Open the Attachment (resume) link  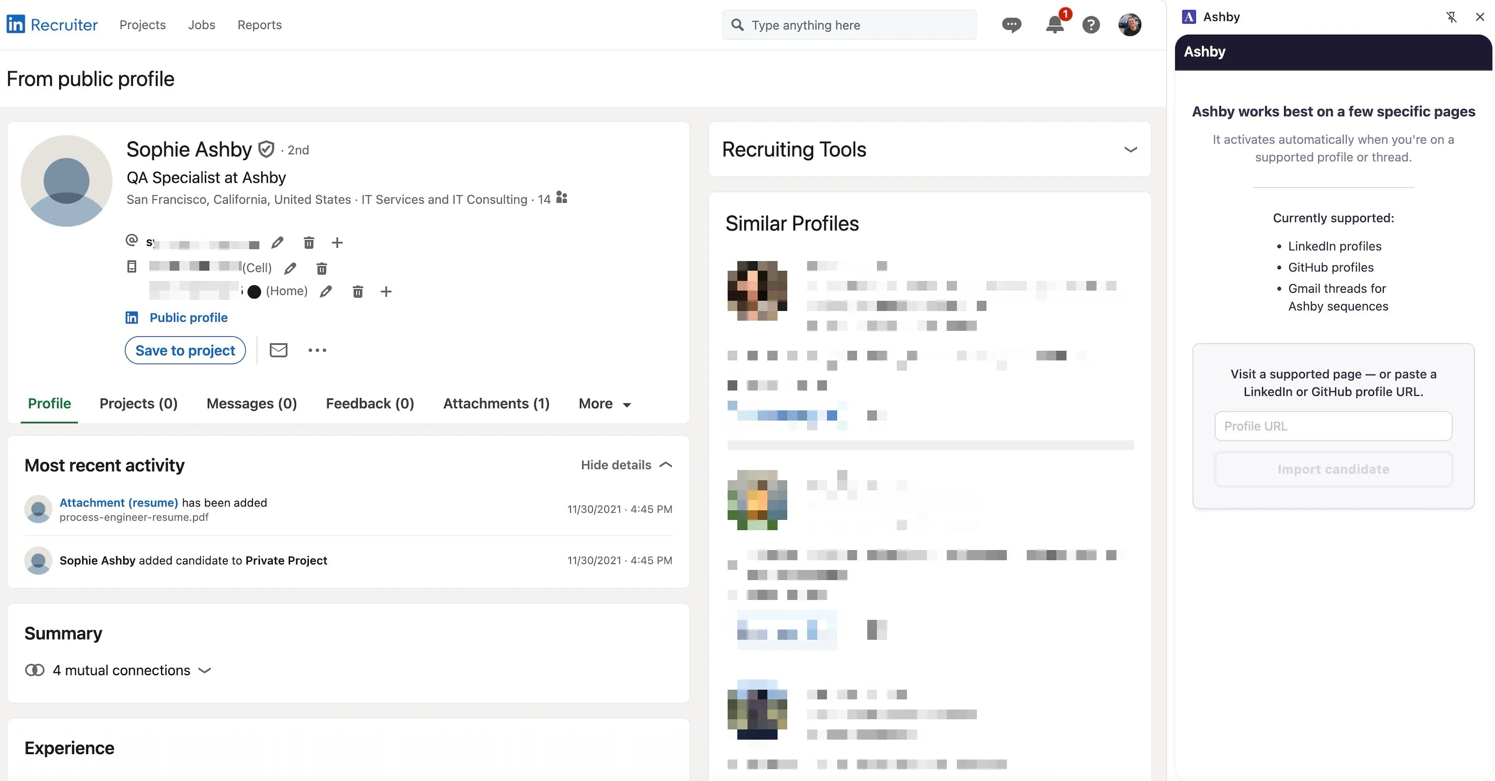tap(118, 502)
